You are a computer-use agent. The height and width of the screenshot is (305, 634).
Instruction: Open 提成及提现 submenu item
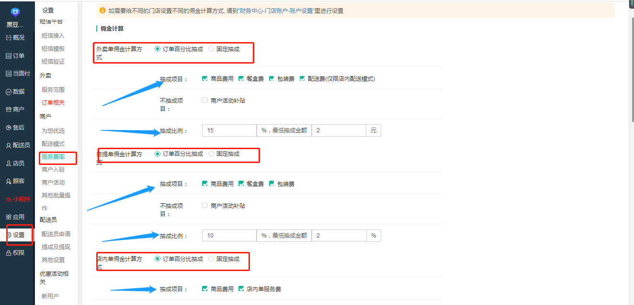56,247
